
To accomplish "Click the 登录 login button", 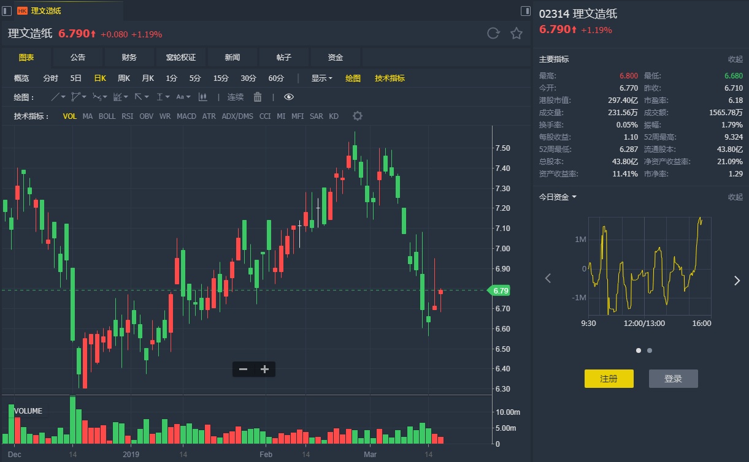I will point(673,379).
